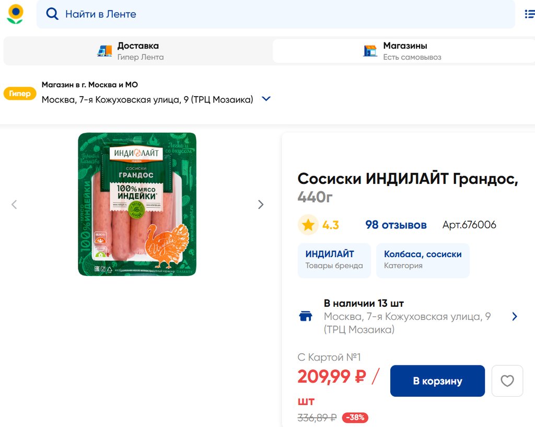The width and height of the screenshot is (535, 427).
Task: Switch to the Доставка tab
Action: click(x=138, y=51)
